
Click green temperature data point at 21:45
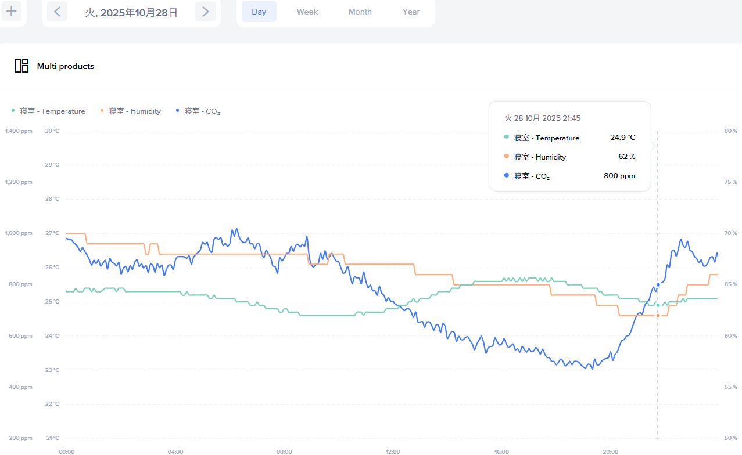pyautogui.click(x=658, y=305)
